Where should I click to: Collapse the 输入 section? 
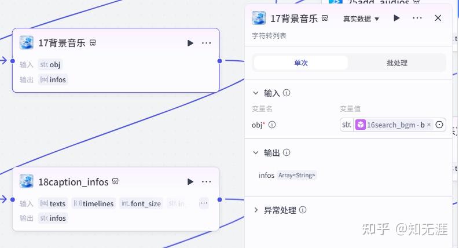256,93
